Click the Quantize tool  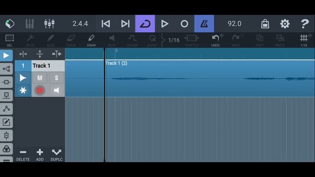(x=152, y=40)
